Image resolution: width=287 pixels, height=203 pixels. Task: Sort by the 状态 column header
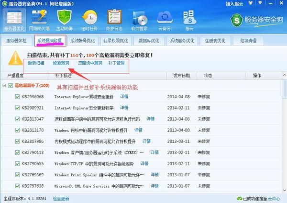click(221, 76)
